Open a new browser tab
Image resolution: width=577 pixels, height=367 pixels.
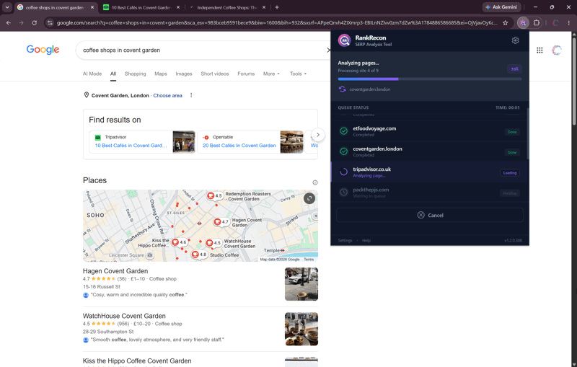pyautogui.click(x=277, y=7)
